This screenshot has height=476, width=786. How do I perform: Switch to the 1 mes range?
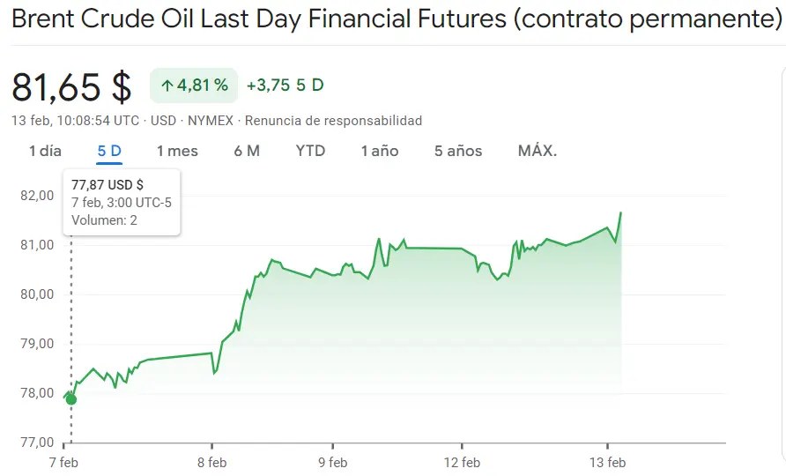[177, 151]
